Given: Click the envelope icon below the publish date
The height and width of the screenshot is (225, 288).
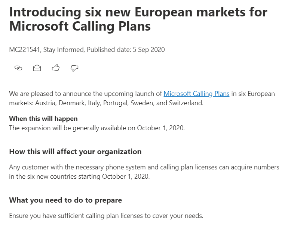Looking at the screenshot, I should pos(37,68).
